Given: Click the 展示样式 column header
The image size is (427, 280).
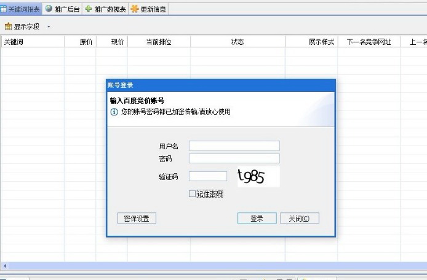Looking at the screenshot, I should click(x=311, y=42).
